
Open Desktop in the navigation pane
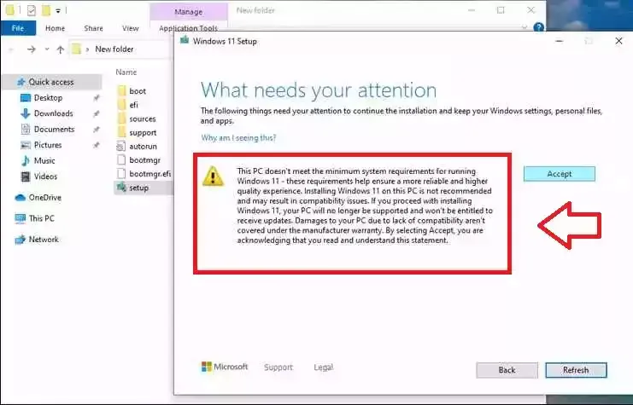tap(48, 97)
